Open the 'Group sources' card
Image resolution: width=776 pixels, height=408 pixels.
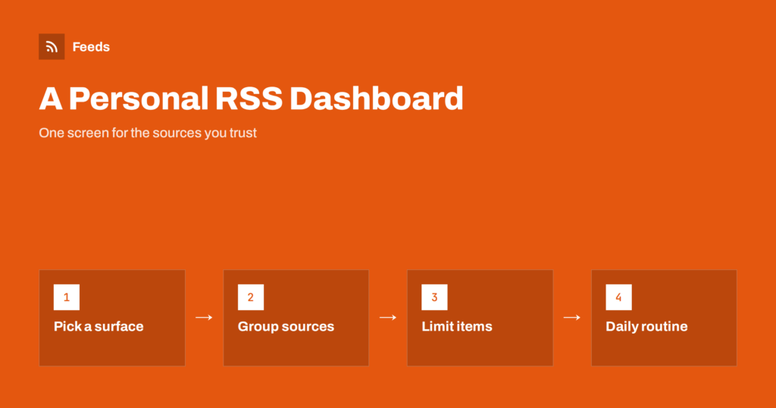tap(296, 318)
